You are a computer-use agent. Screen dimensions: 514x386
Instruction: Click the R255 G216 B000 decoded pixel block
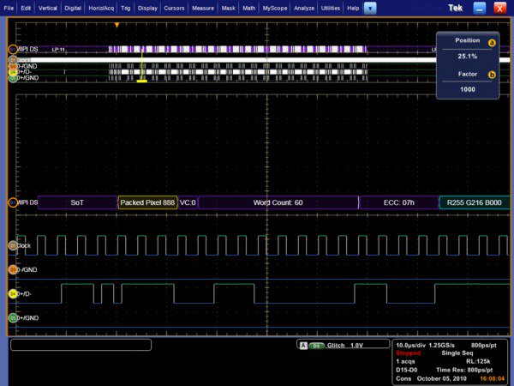[474, 202]
